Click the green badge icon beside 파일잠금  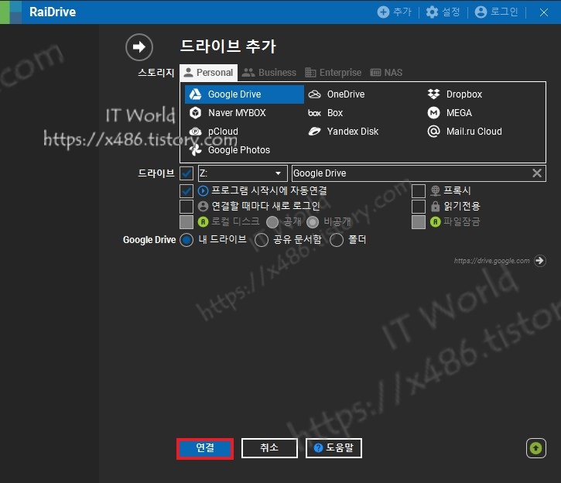(x=435, y=222)
